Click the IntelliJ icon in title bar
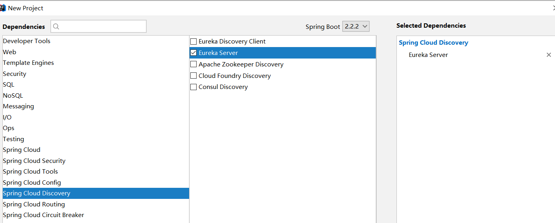The image size is (555, 223). point(2,8)
